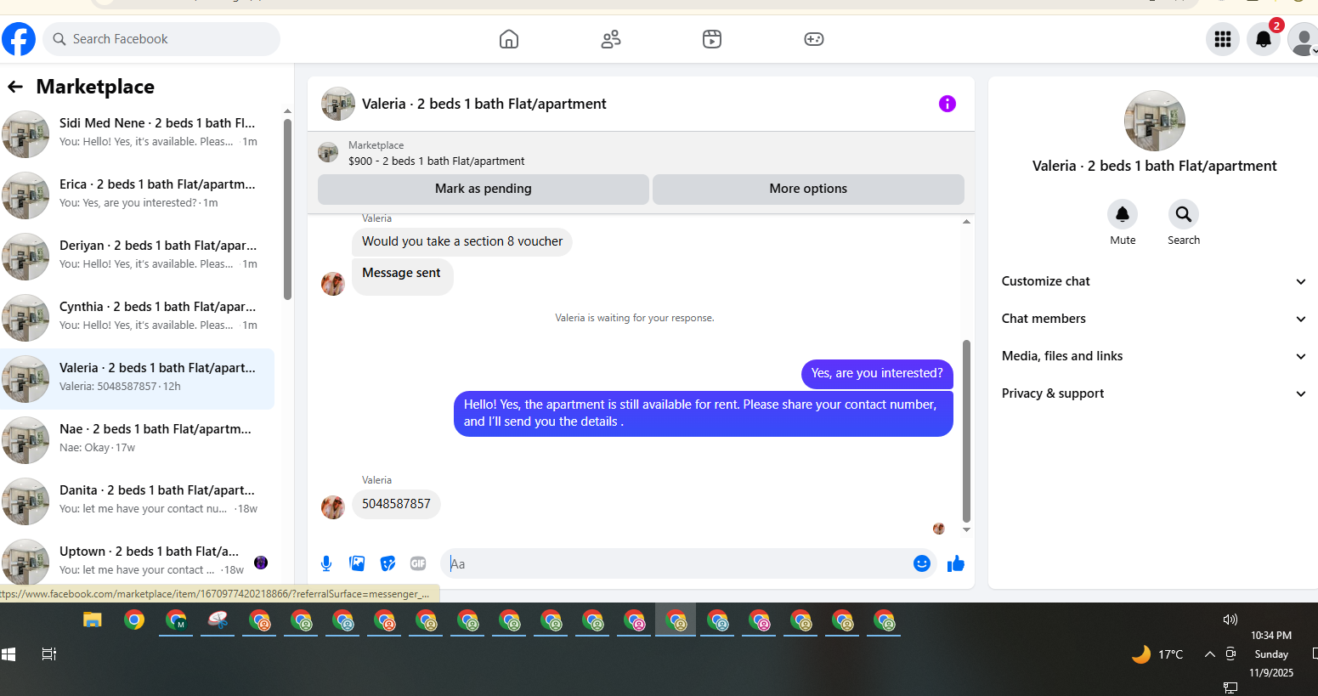Open the Video icon in top navigation
Screen dimensions: 1318x696
point(712,39)
